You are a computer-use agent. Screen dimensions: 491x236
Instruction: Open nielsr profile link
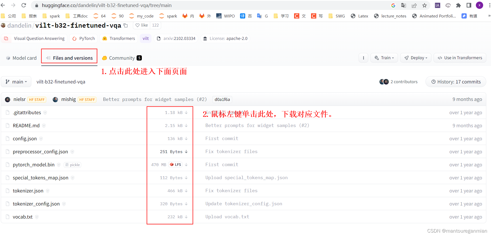click(x=20, y=99)
